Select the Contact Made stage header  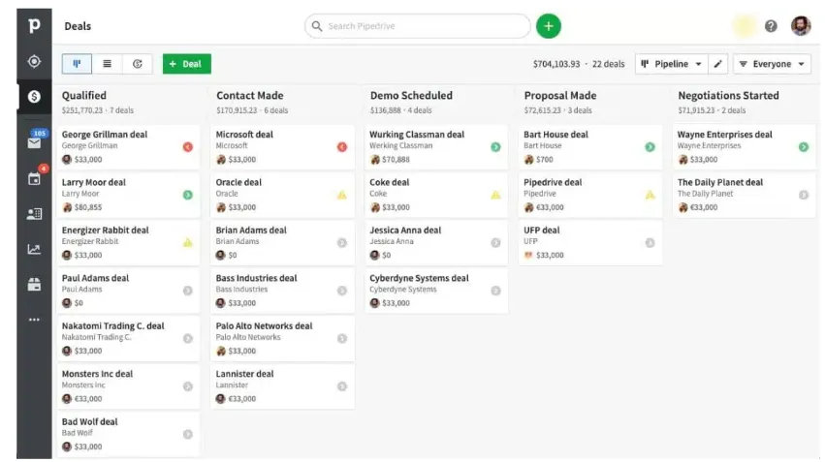[250, 95]
